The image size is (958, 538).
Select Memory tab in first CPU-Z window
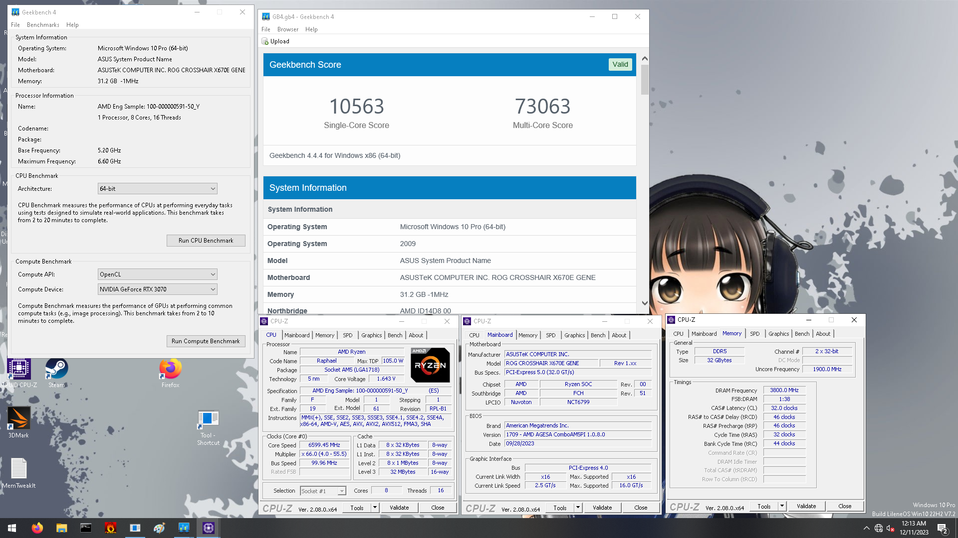point(325,335)
